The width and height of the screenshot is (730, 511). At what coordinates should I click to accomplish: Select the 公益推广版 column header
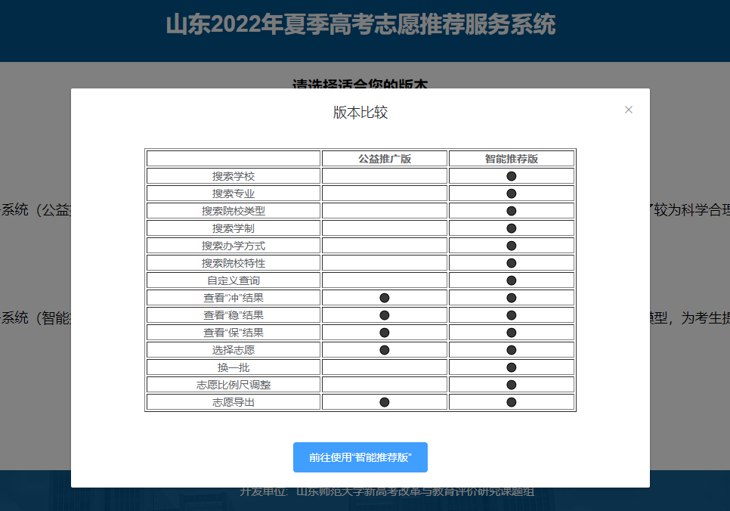pos(384,158)
